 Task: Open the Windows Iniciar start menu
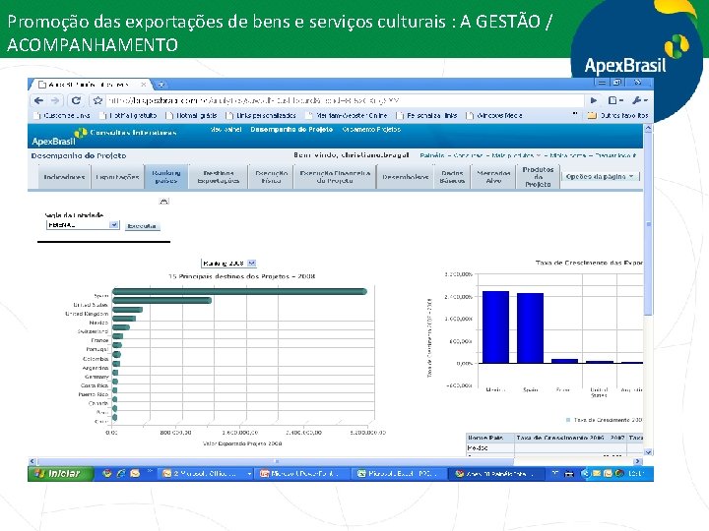point(61,474)
